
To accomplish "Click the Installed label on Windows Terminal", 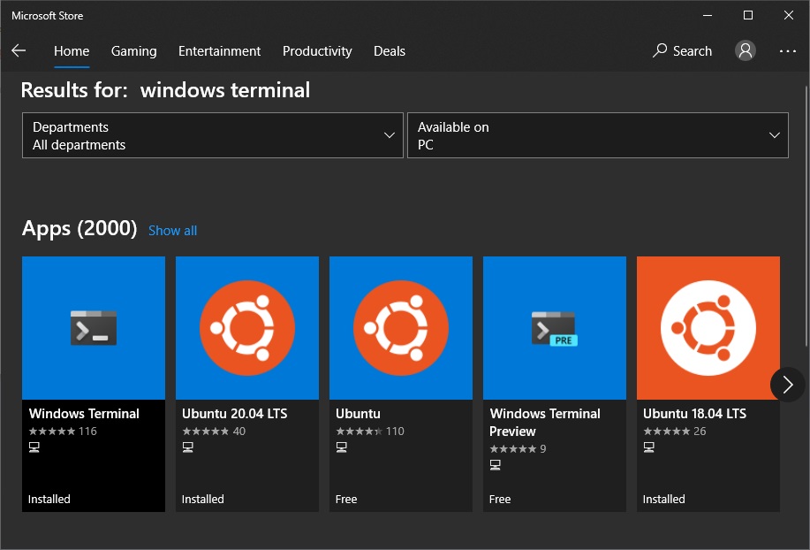I will point(49,500).
